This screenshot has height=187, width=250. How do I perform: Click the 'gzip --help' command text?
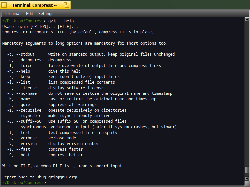tap(61, 21)
